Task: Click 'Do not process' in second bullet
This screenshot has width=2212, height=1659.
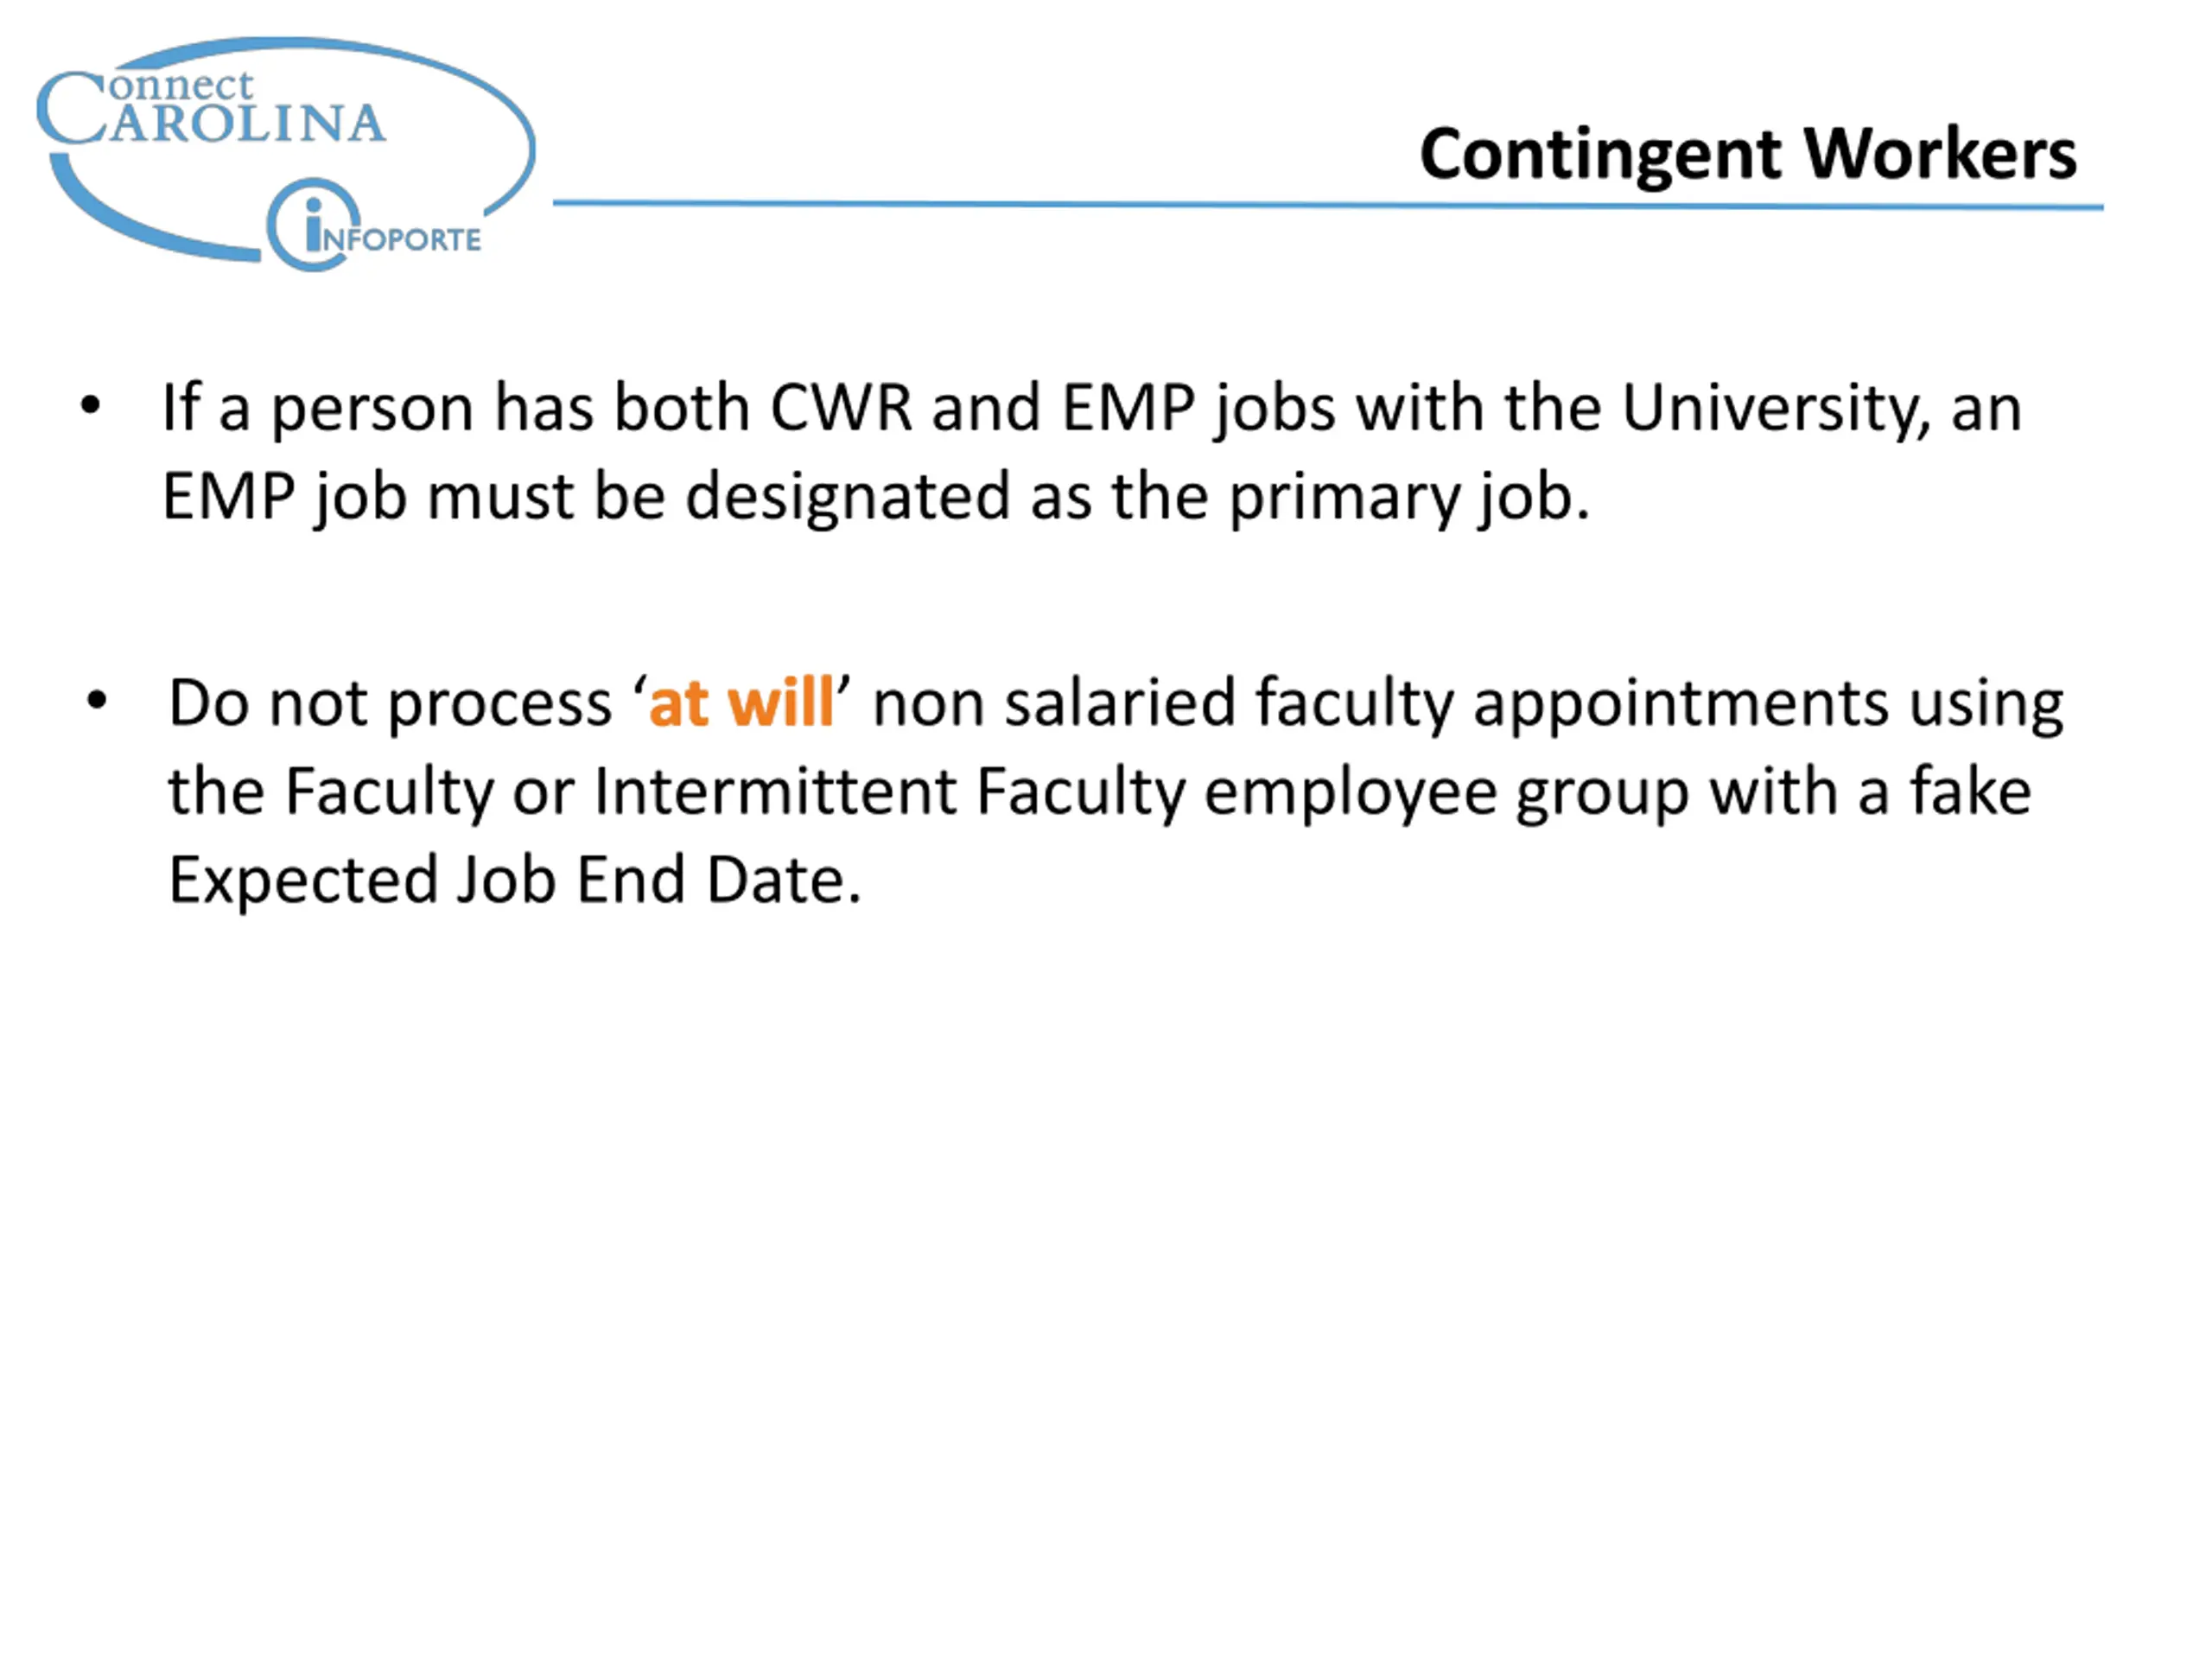Action: pos(390,704)
